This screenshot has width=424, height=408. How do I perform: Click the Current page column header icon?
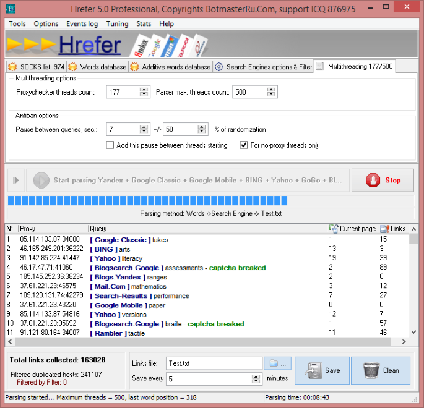334,229
